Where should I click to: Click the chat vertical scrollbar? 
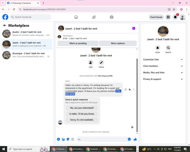tap(137, 95)
